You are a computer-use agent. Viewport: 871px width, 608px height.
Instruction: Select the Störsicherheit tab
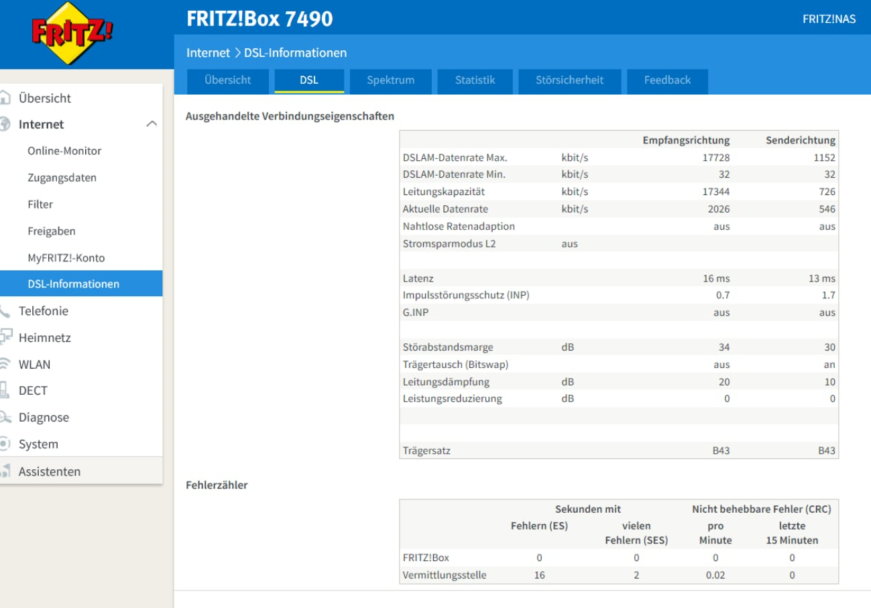point(569,80)
